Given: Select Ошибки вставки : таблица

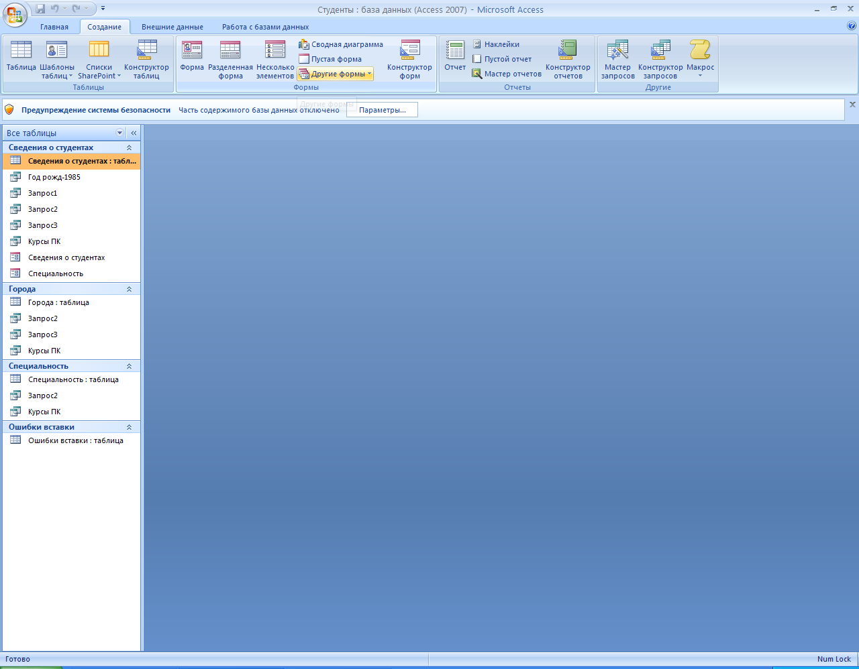Looking at the screenshot, I should (72, 440).
